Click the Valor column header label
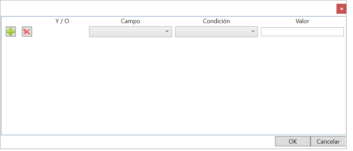This screenshot has height=151, width=353. click(x=302, y=21)
